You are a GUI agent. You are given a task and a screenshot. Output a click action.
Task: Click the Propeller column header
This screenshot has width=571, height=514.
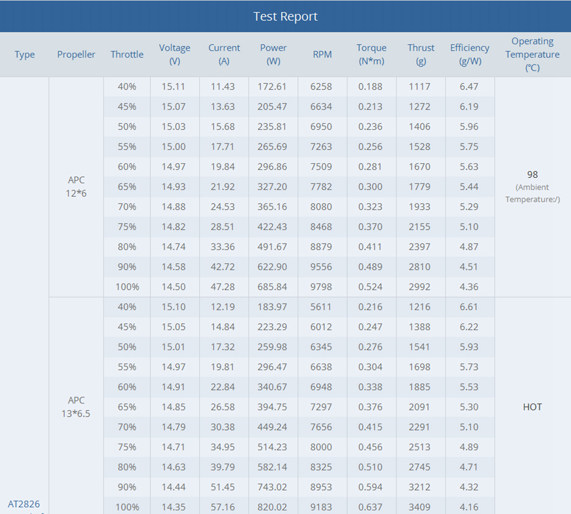point(76,55)
